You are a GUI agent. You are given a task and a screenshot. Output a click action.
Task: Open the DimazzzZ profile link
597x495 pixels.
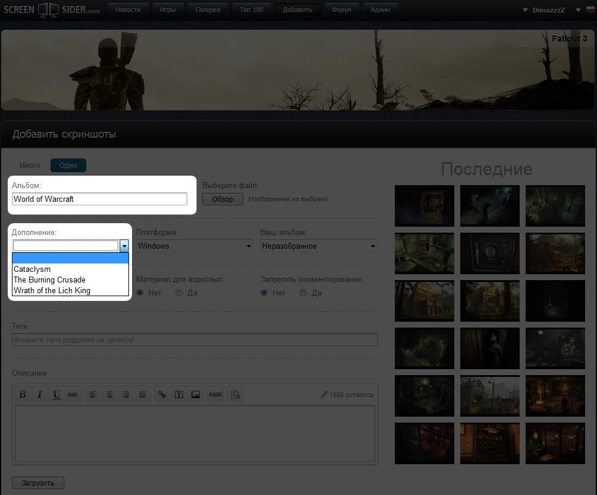pyautogui.click(x=549, y=10)
